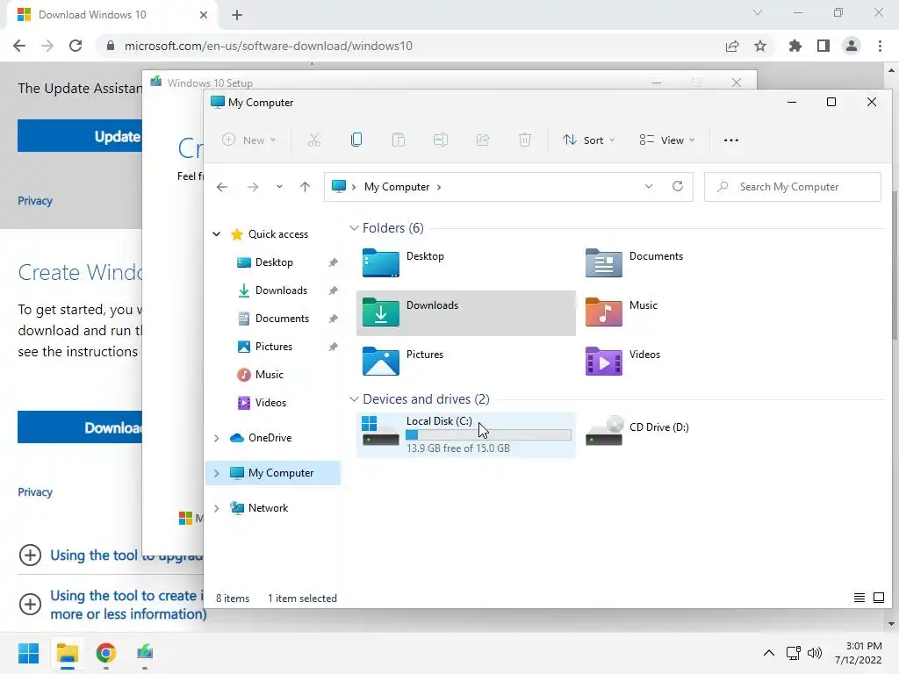Click Chrome's reload page button
Screen dimensions: 899x674
(x=76, y=46)
